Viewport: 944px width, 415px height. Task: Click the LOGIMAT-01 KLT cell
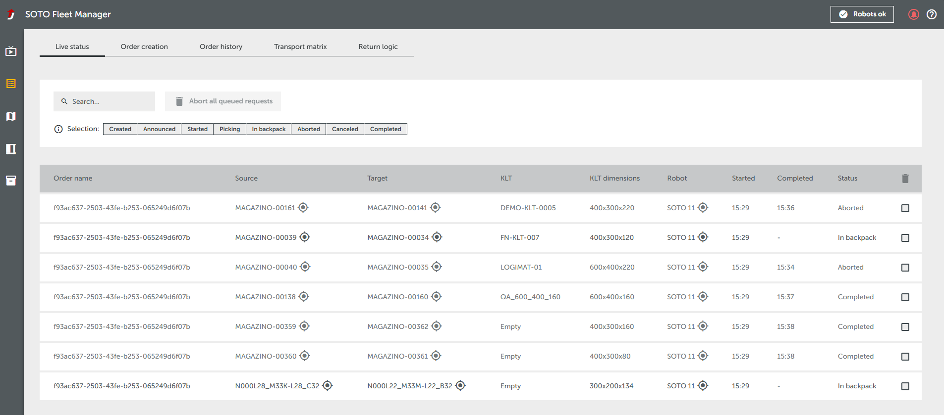521,267
